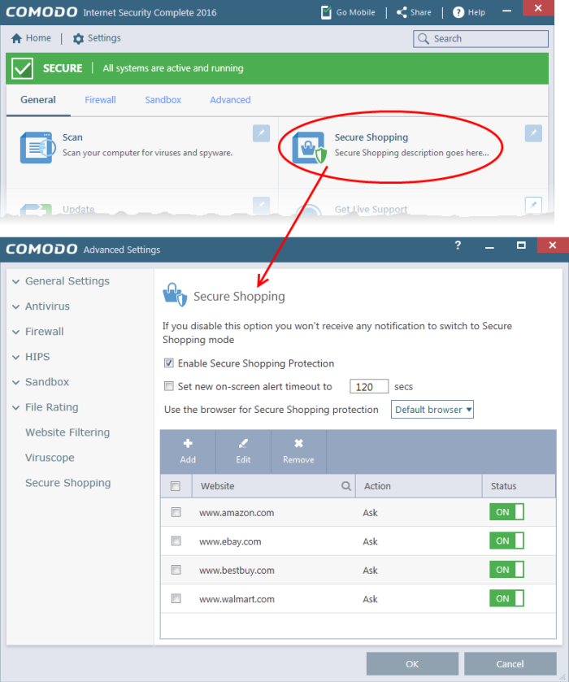Viewport: 569px width, 682px height.
Task: Sort by the Status column header
Action: [x=519, y=486]
